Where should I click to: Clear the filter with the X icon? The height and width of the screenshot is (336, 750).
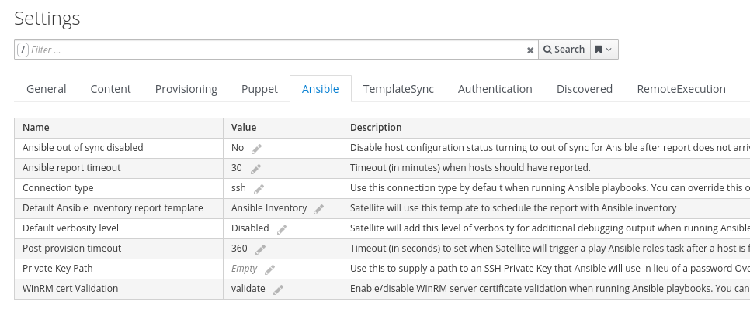point(530,50)
